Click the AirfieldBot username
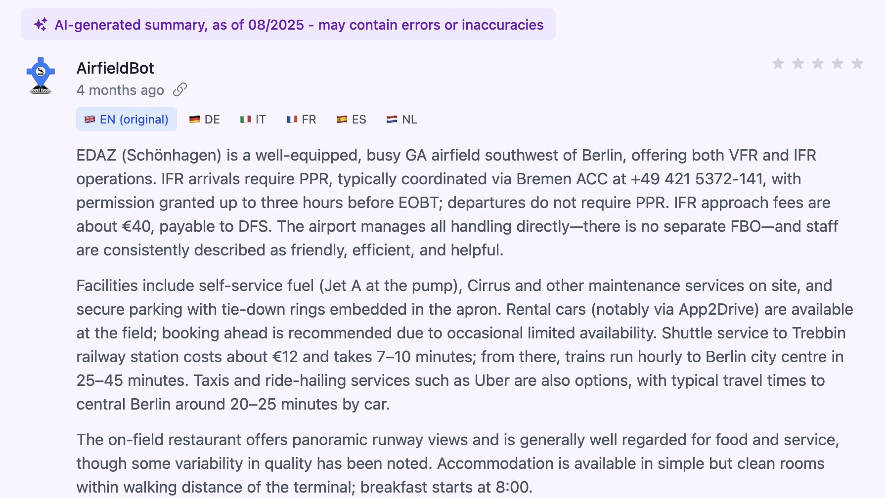886x498 pixels. (x=115, y=68)
